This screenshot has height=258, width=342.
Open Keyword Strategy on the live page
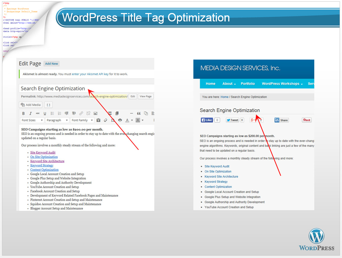click(216, 182)
